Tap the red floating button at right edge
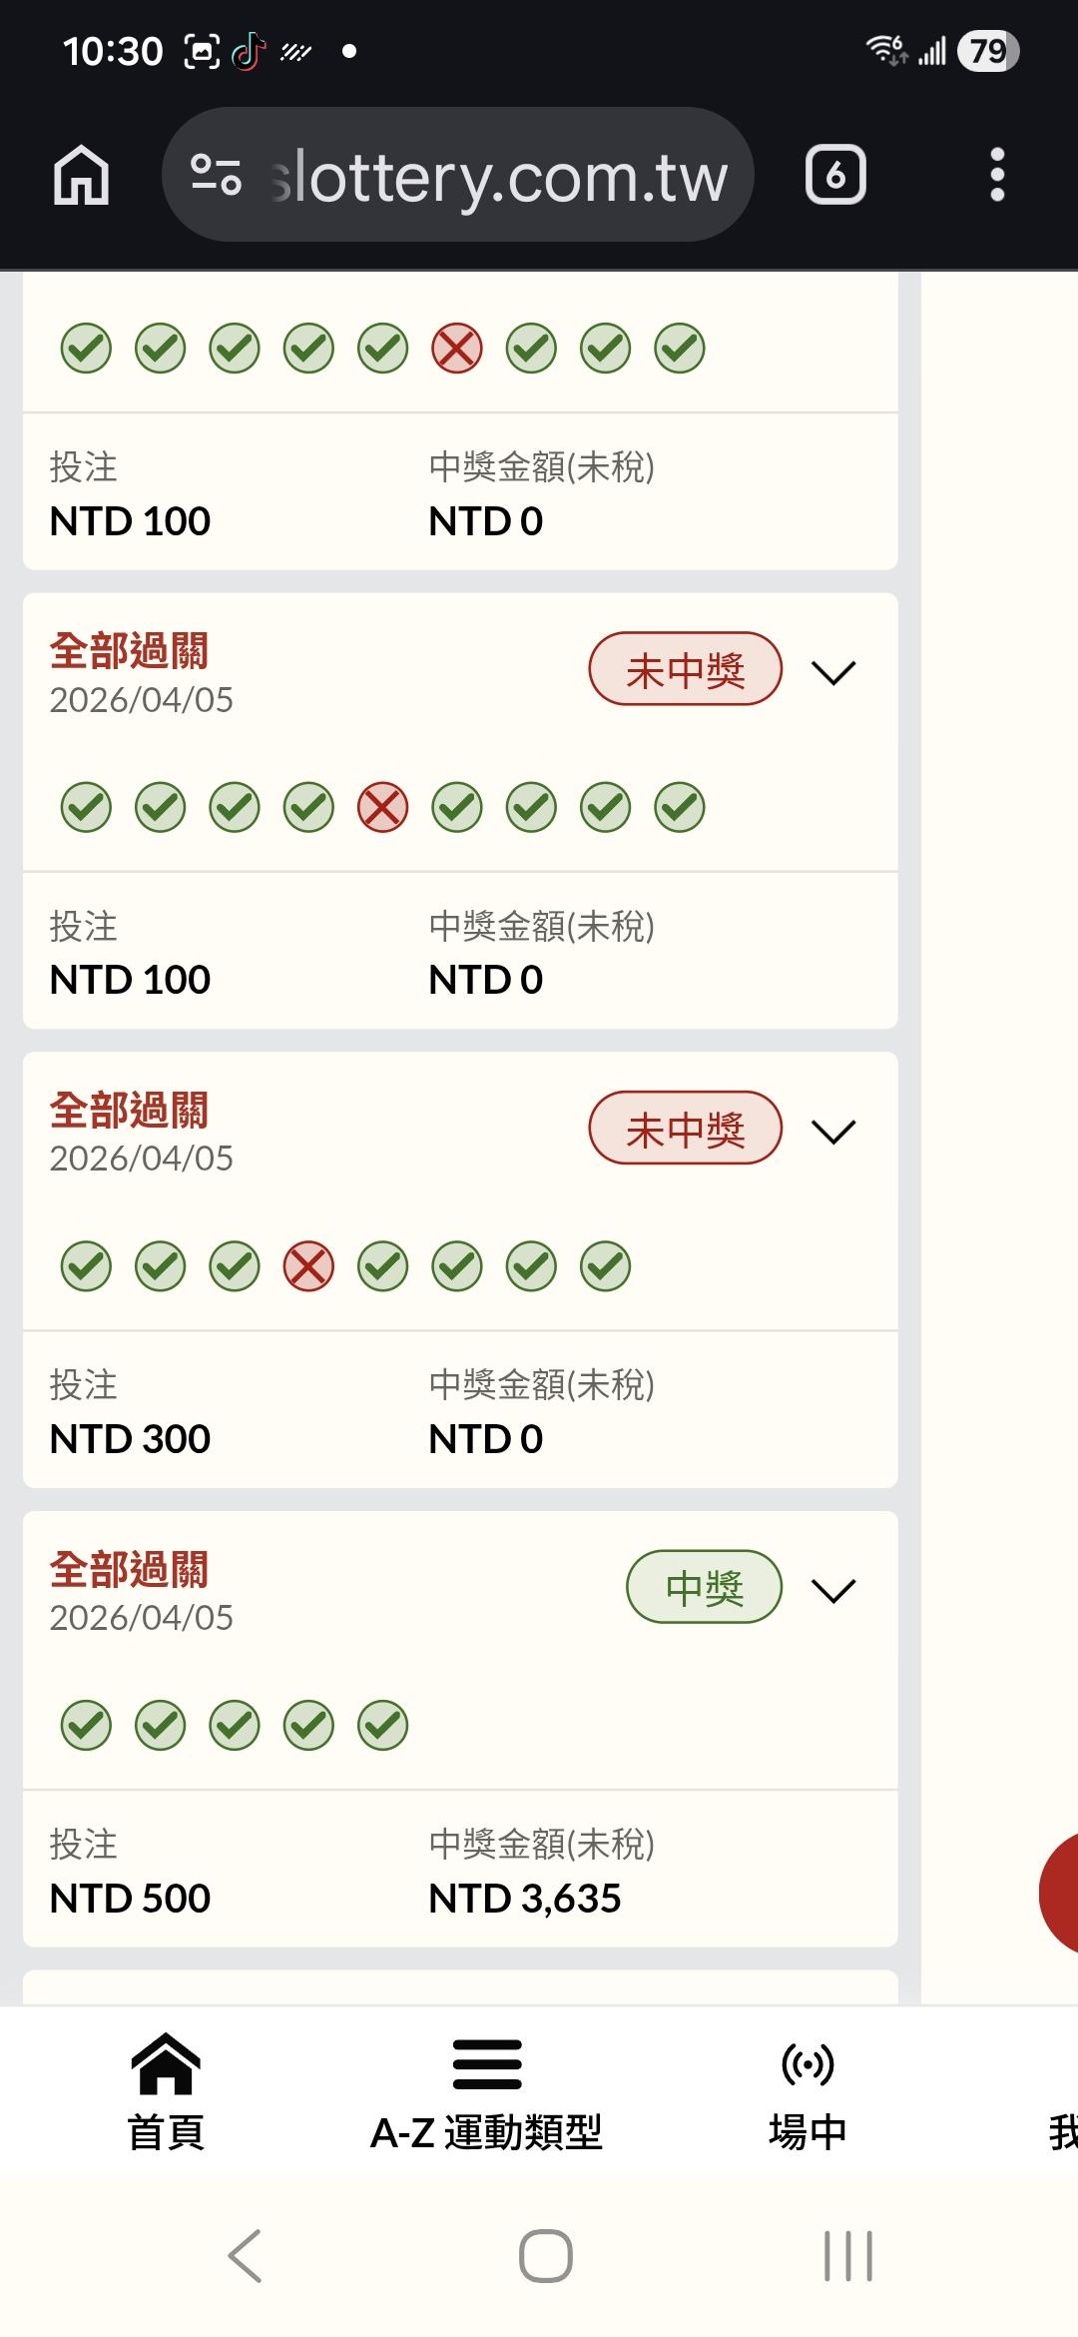The image size is (1078, 2337). [1058, 1893]
